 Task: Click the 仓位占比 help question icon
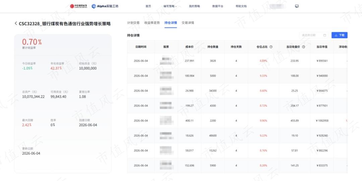pos(271,47)
